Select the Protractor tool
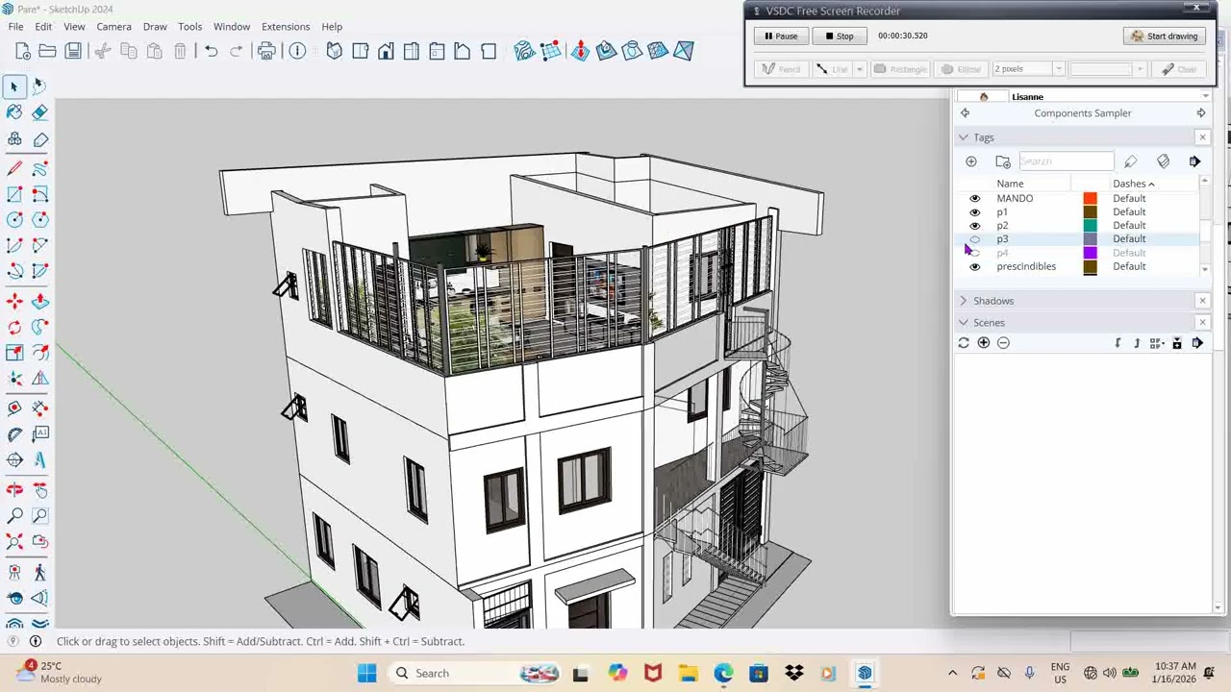 pyautogui.click(x=14, y=434)
